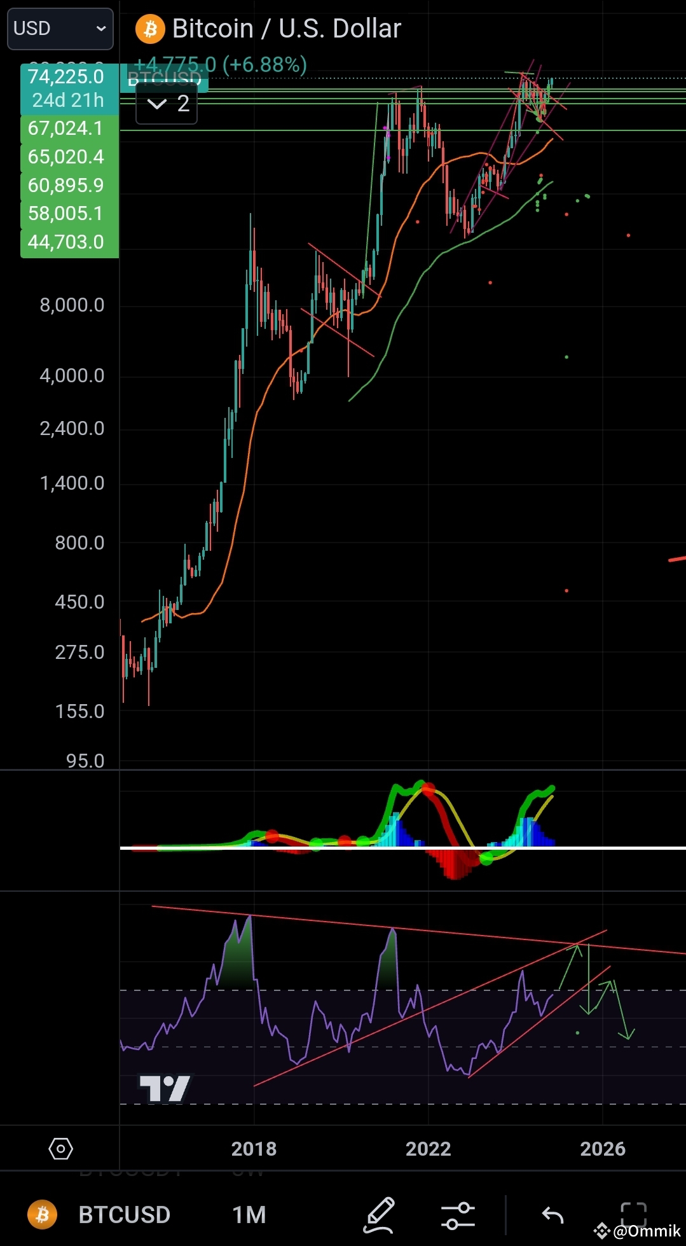686x1246 pixels.
Task: Open the USD currency dropdown
Action: 60,29
